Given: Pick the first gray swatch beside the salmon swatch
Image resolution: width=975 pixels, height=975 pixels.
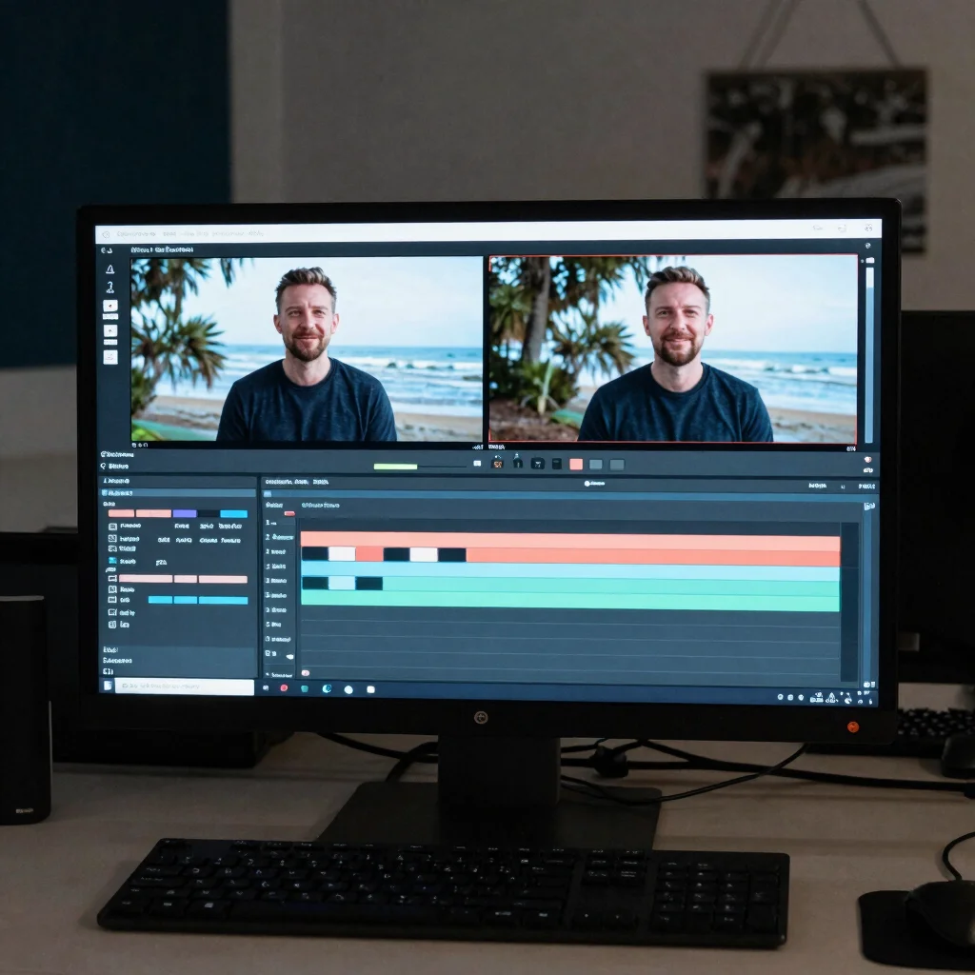Looking at the screenshot, I should pos(596,465).
